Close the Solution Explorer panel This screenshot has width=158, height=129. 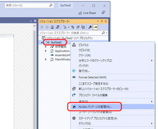106,21
